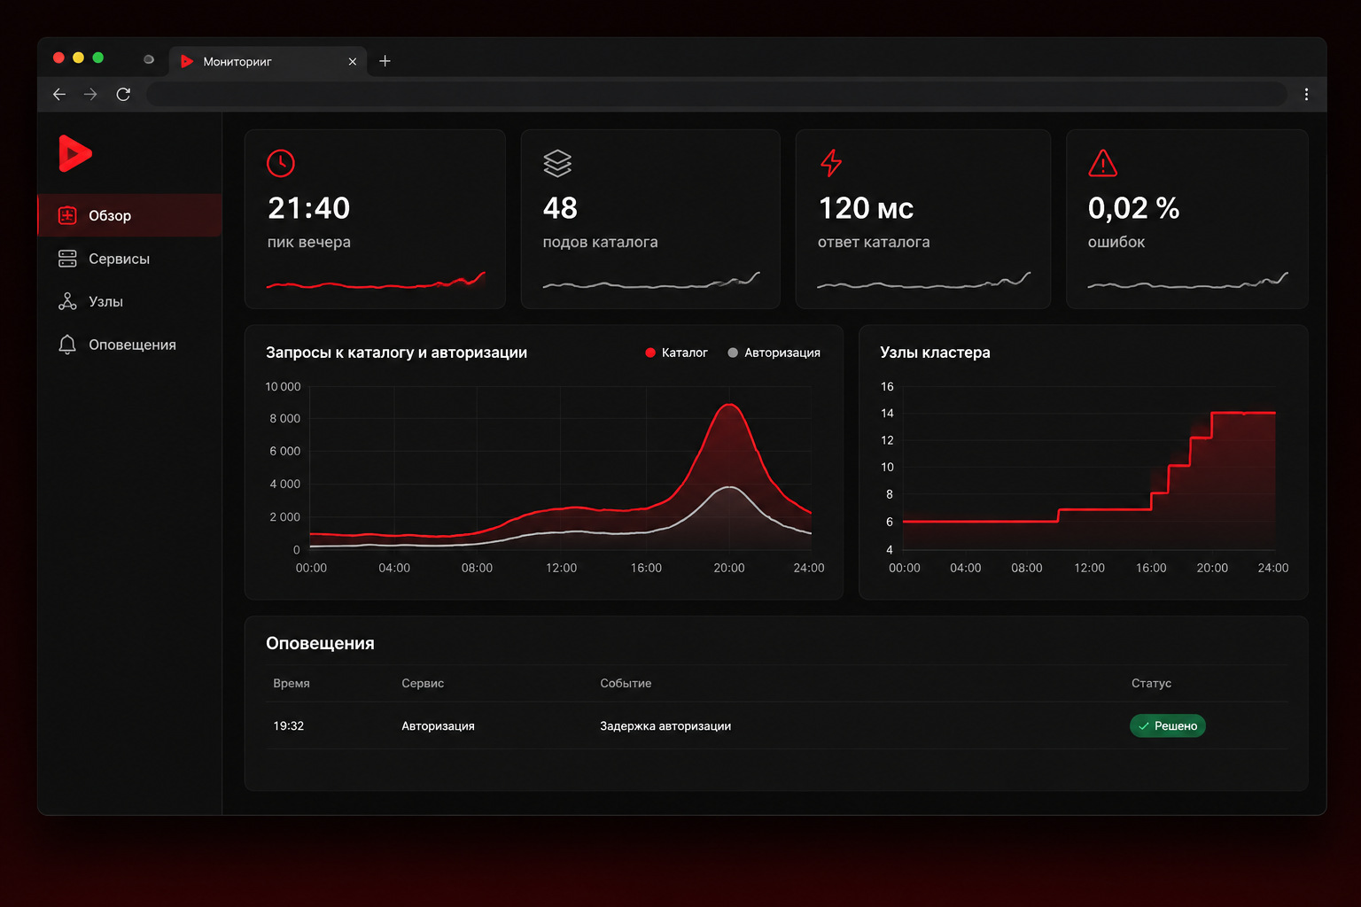Screen dimensions: 1361x907
Task: Click the Сервисы server icon
Action: (67, 259)
